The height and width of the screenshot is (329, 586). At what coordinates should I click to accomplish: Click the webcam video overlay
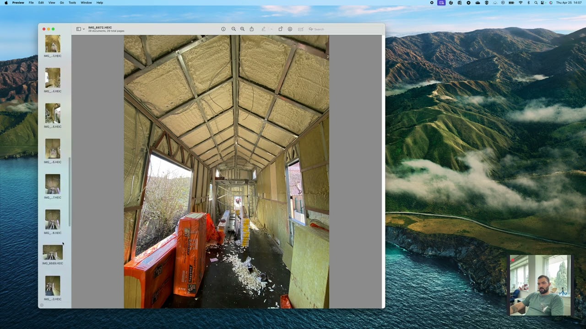540,286
